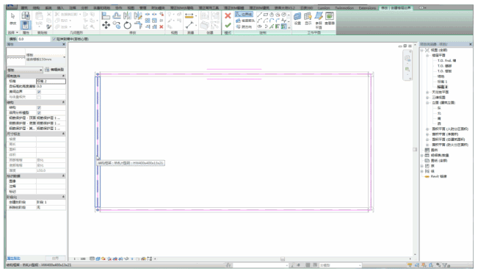Open the Structure ribbon tab
This screenshot has width=478, height=271.
pyautogui.click(x=36, y=7)
